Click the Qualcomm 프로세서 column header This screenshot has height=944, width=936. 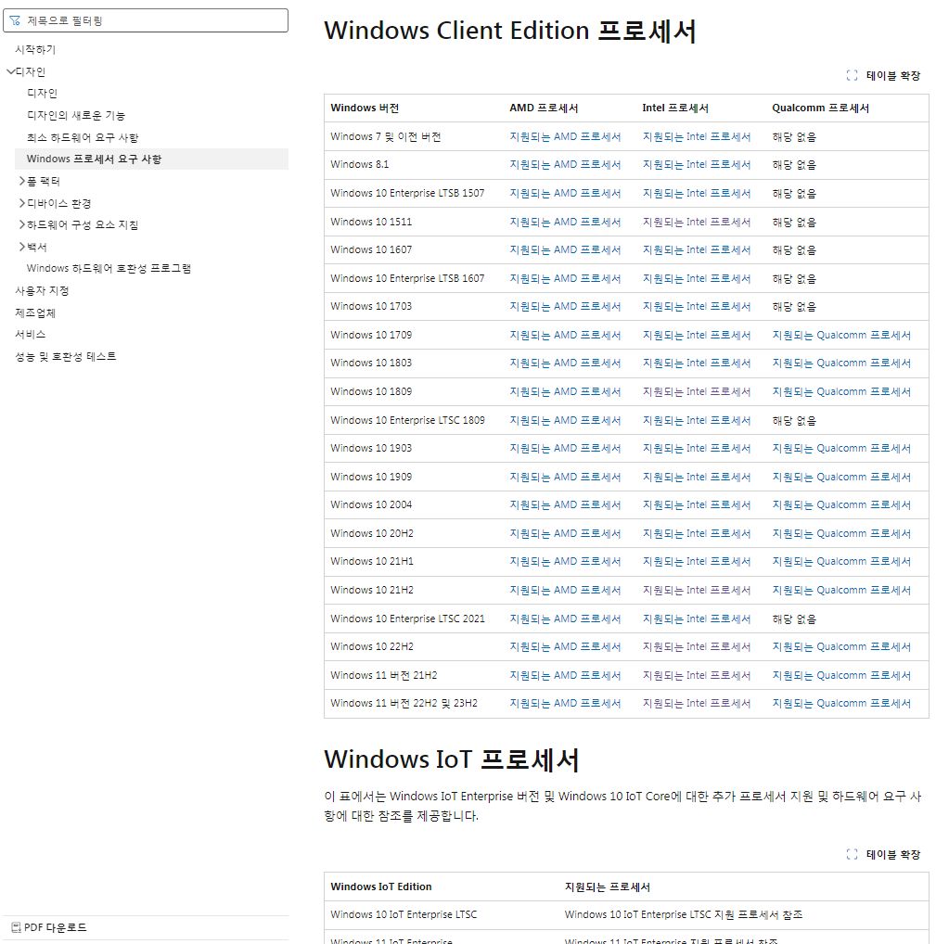(x=820, y=108)
